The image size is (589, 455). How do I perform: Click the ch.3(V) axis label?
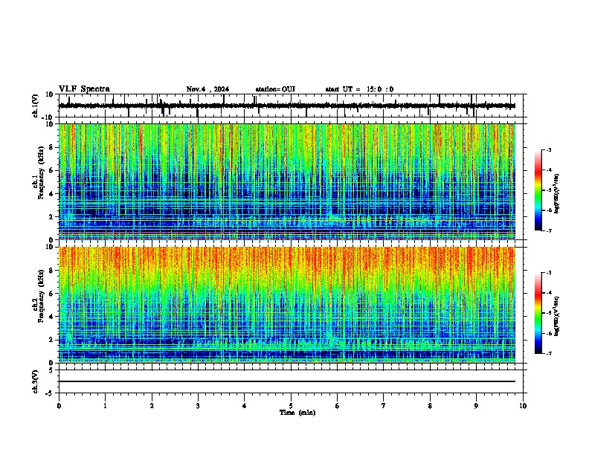pos(36,381)
